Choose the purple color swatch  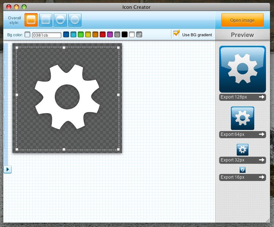(x=110, y=34)
